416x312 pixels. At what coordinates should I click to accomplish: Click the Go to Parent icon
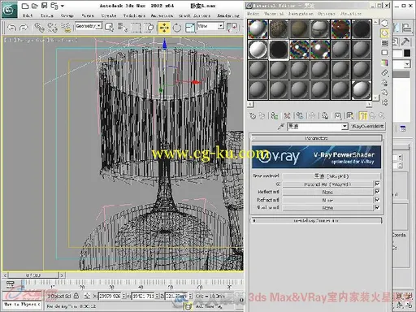(x=373, y=116)
